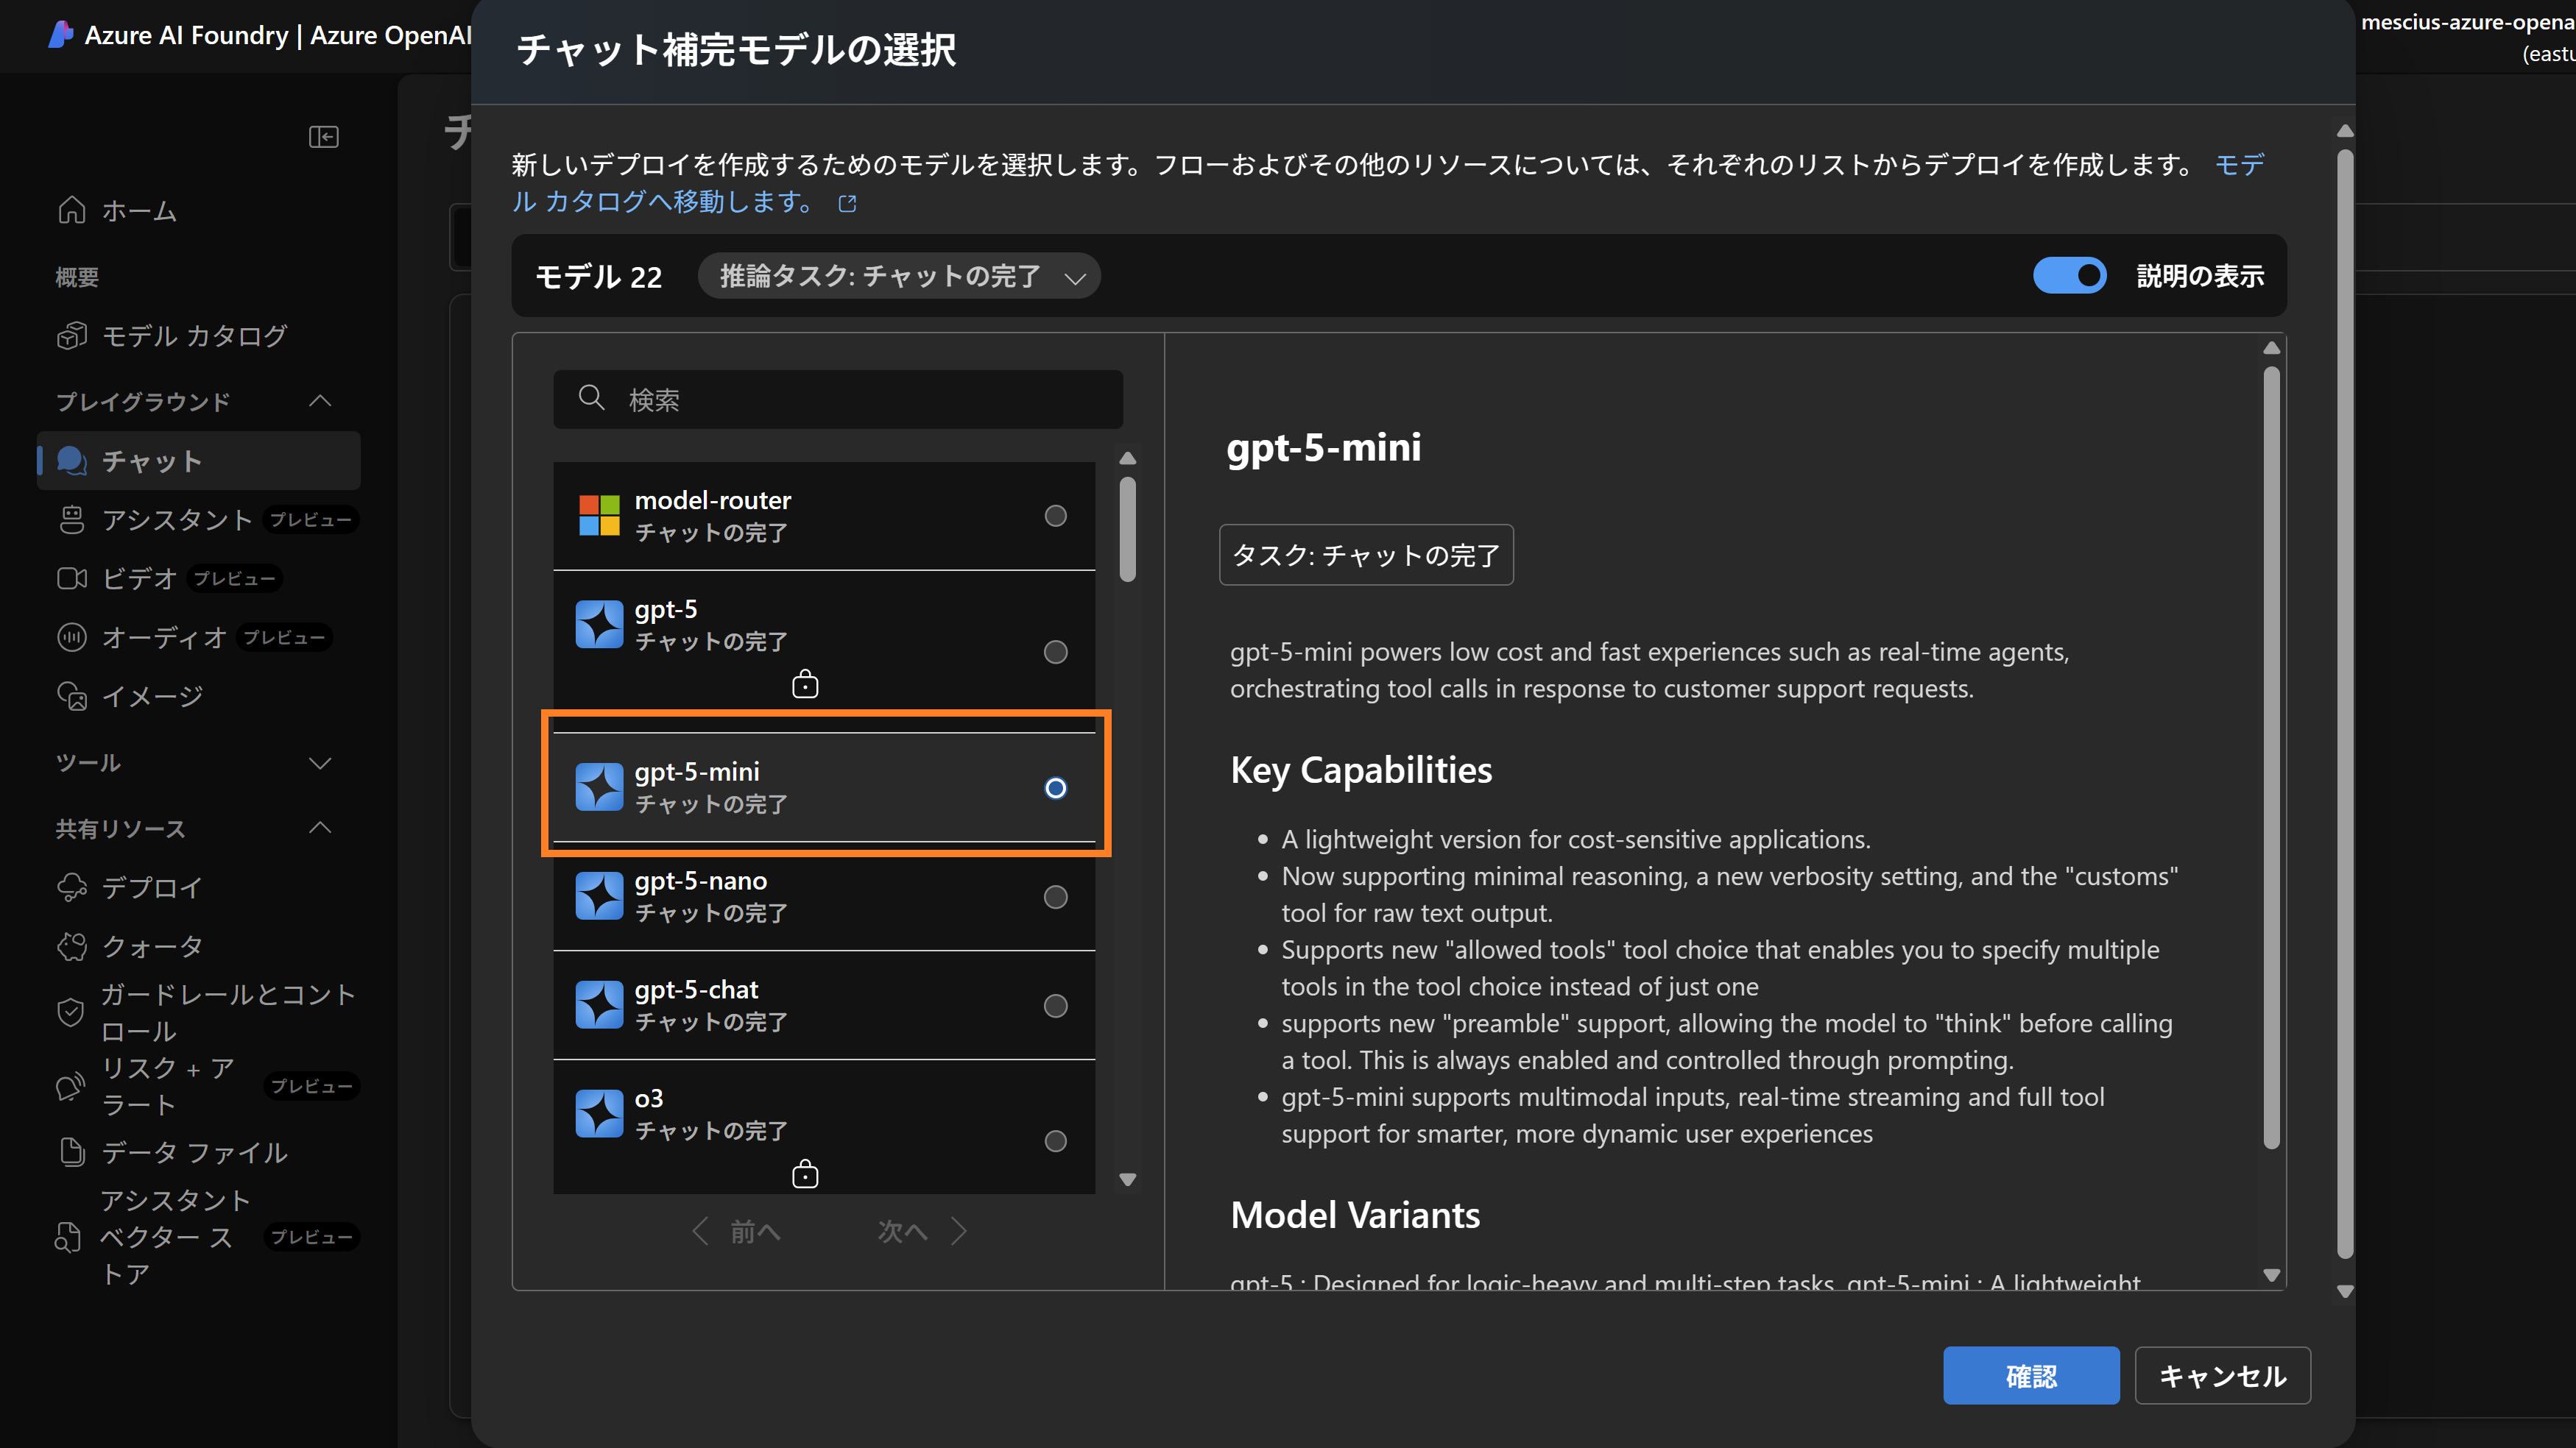Click the lock icon under gpt-5
Image resolution: width=2576 pixels, height=1448 pixels.
click(805, 684)
